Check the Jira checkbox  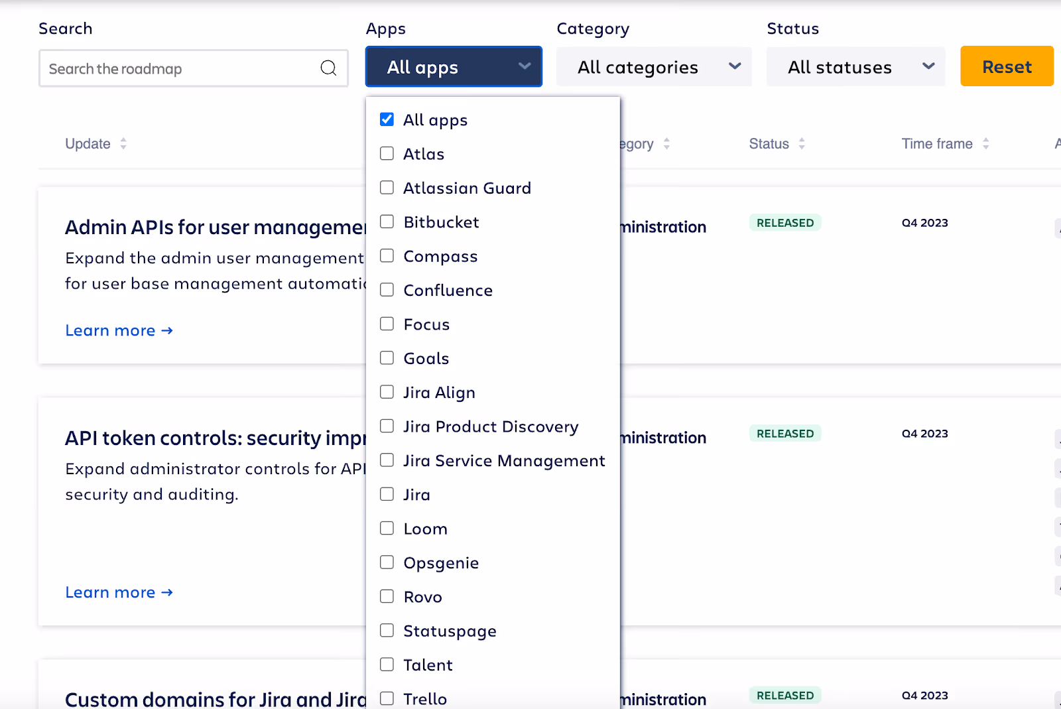tap(387, 494)
